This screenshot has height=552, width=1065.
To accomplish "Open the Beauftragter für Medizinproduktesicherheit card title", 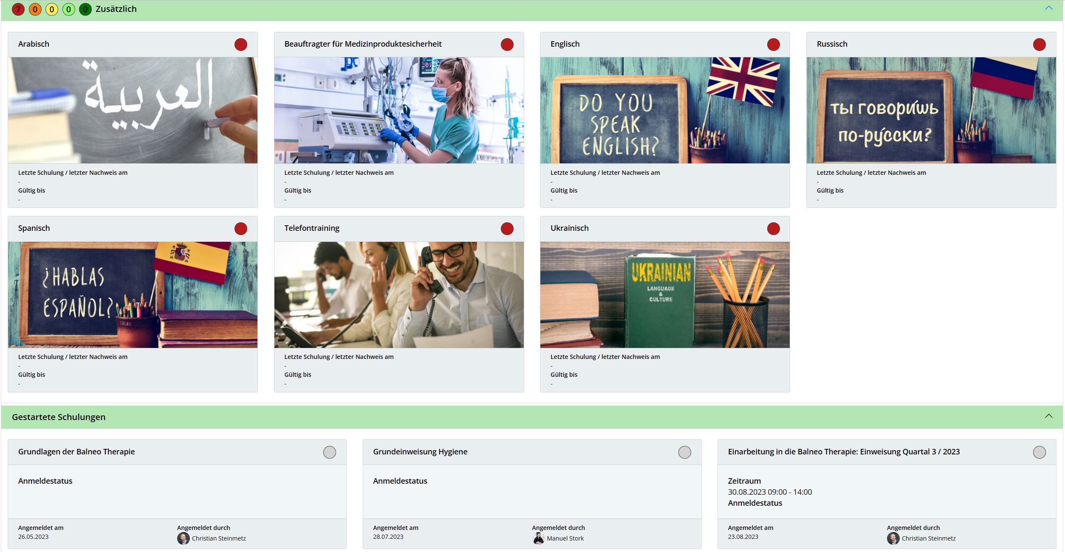I will tap(363, 44).
